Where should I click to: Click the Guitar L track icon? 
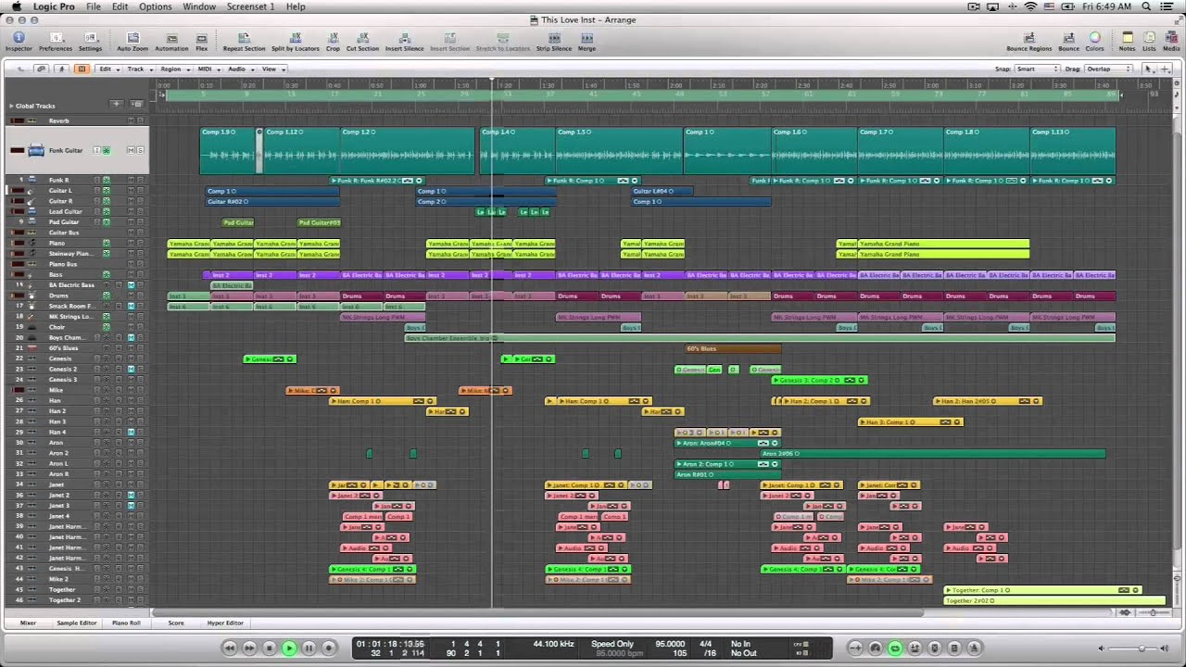coord(32,190)
